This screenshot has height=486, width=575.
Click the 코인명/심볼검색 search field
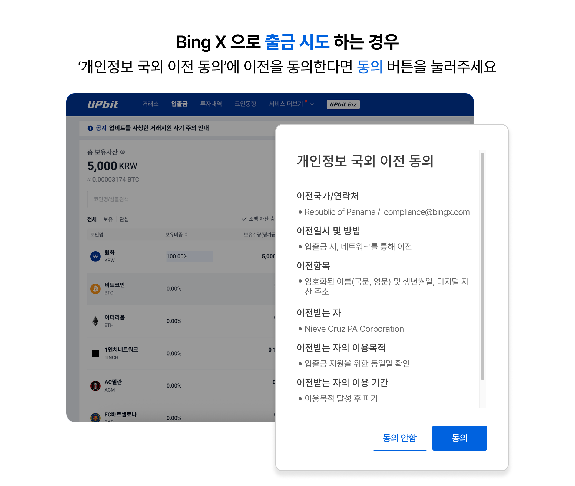181,199
